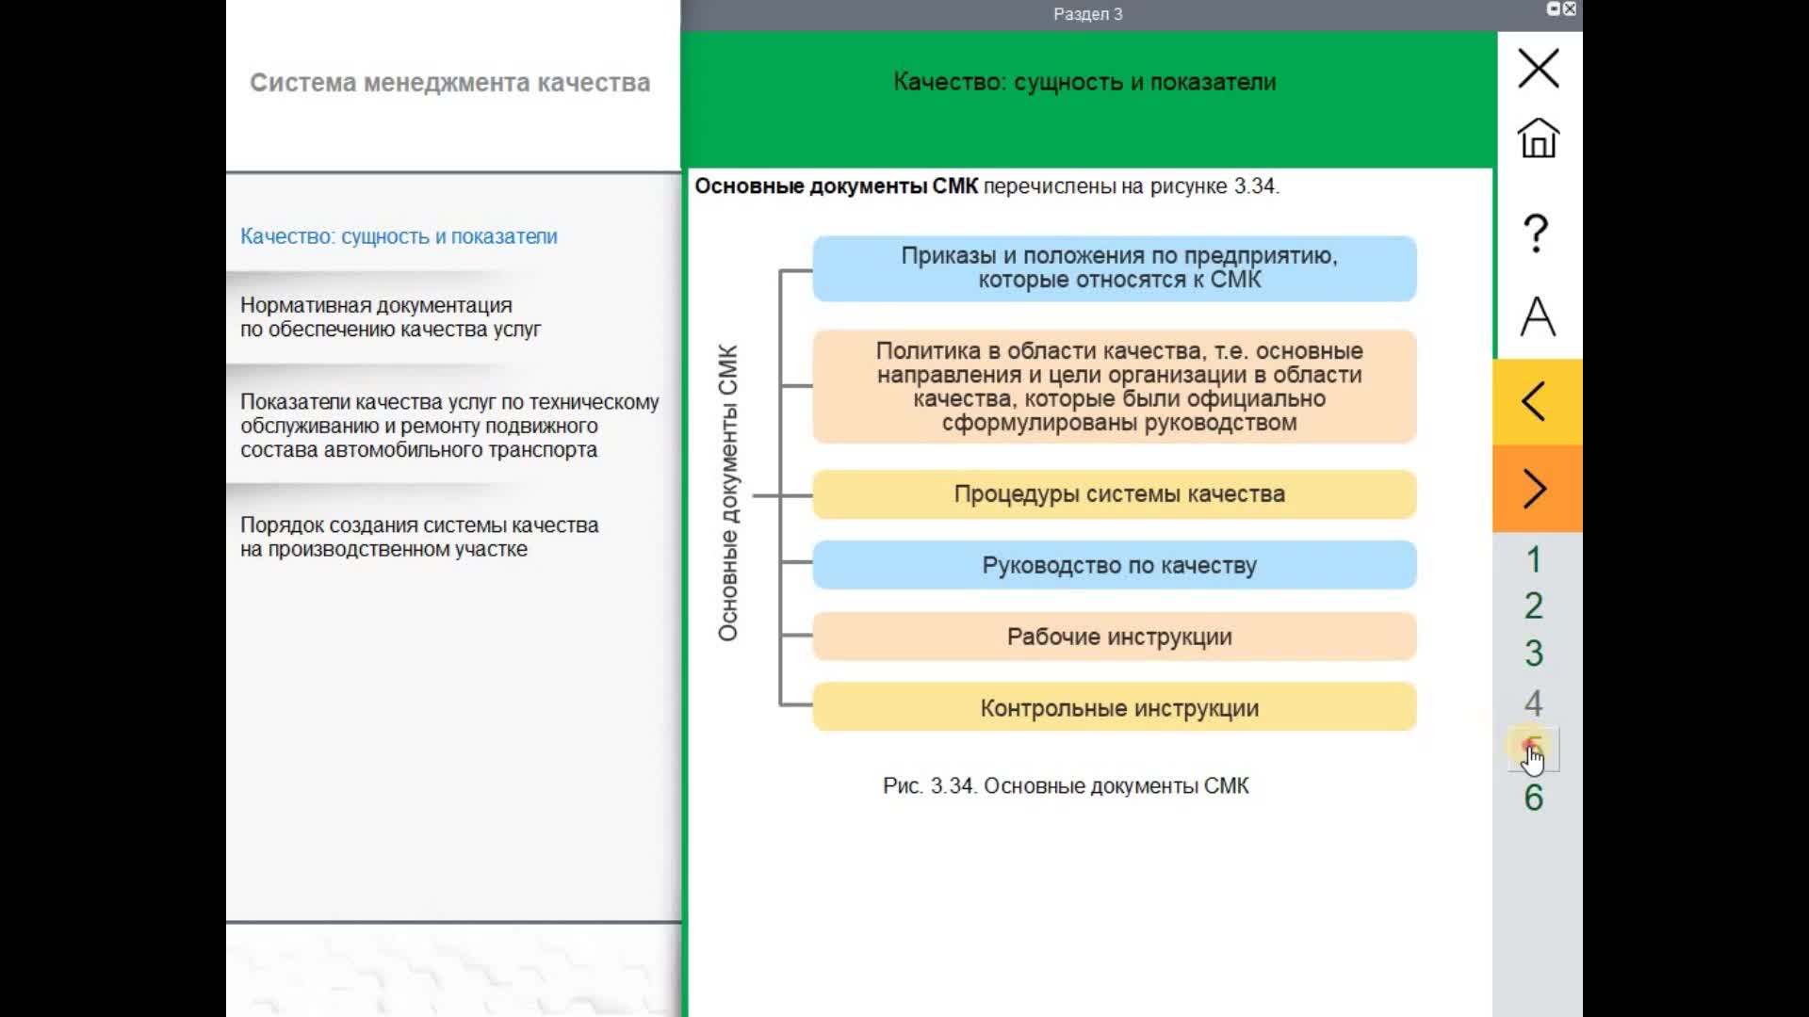The width and height of the screenshot is (1809, 1017).
Task: Open page 4 in the page list
Action: 1534,702
